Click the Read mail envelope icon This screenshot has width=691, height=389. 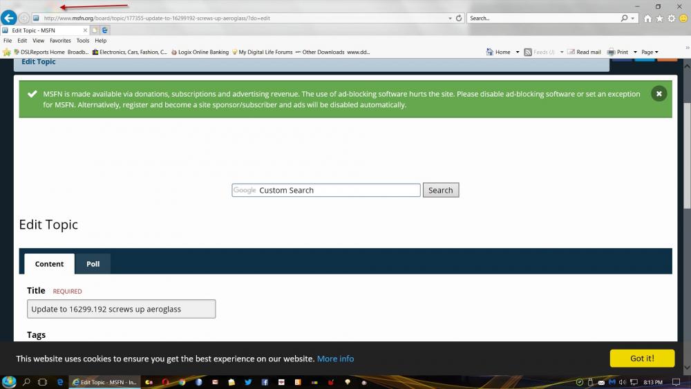571,52
